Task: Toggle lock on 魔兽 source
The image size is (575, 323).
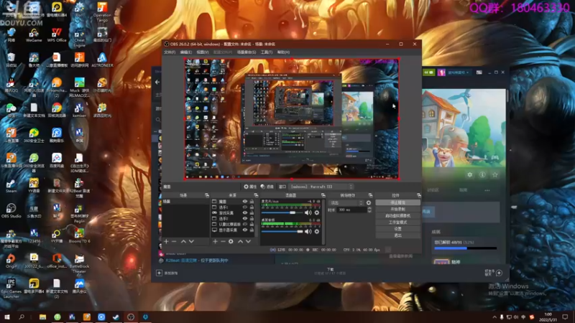Action: 252,202
